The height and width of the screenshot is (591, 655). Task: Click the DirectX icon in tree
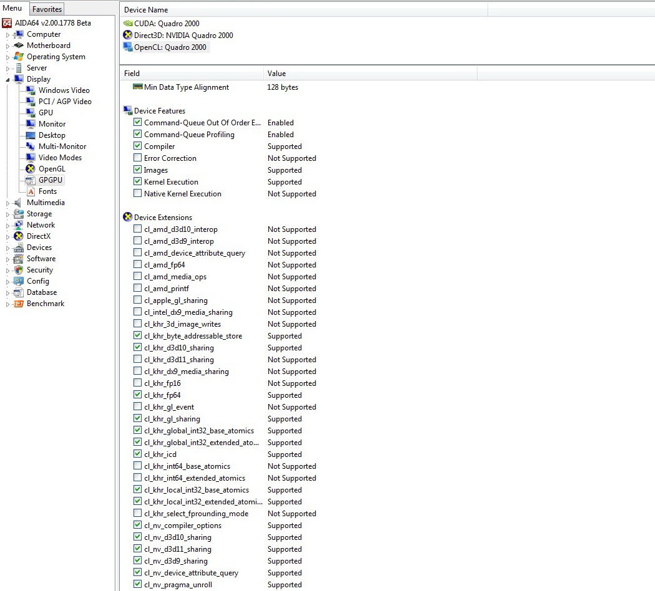click(x=19, y=237)
